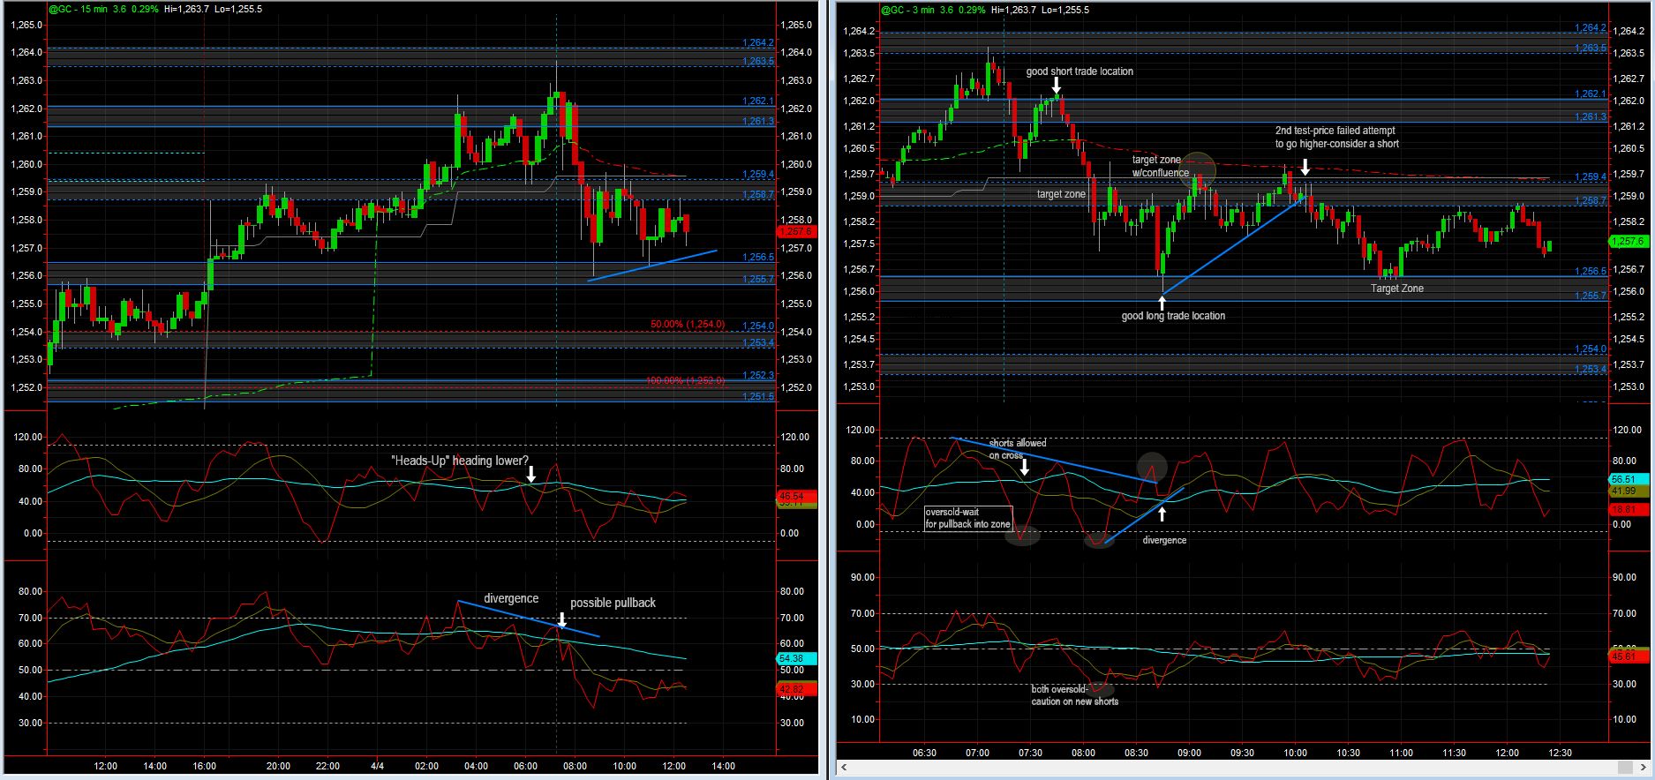The width and height of the screenshot is (1655, 780).
Task: Click the 'target zone w/confluence' label
Action: 1161,167
